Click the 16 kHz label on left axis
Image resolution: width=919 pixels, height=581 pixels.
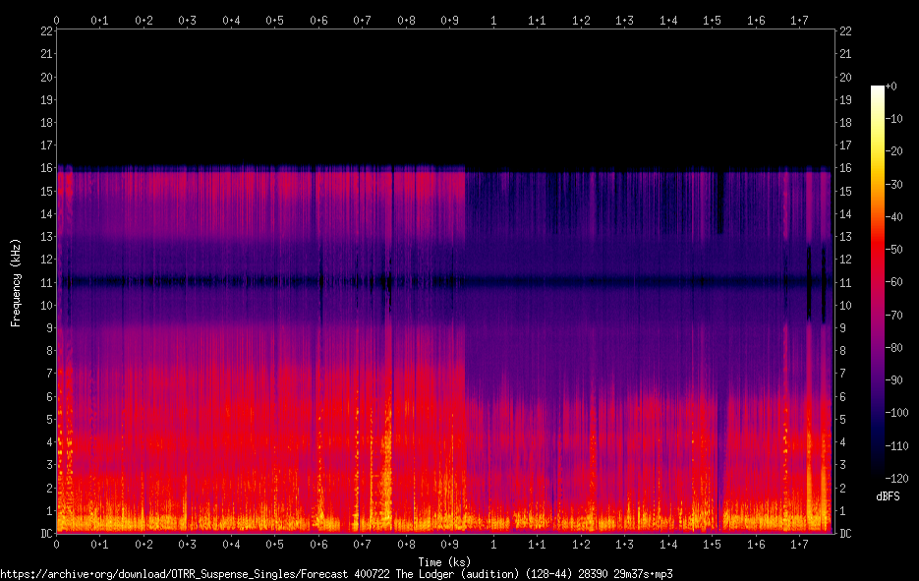[x=46, y=168]
